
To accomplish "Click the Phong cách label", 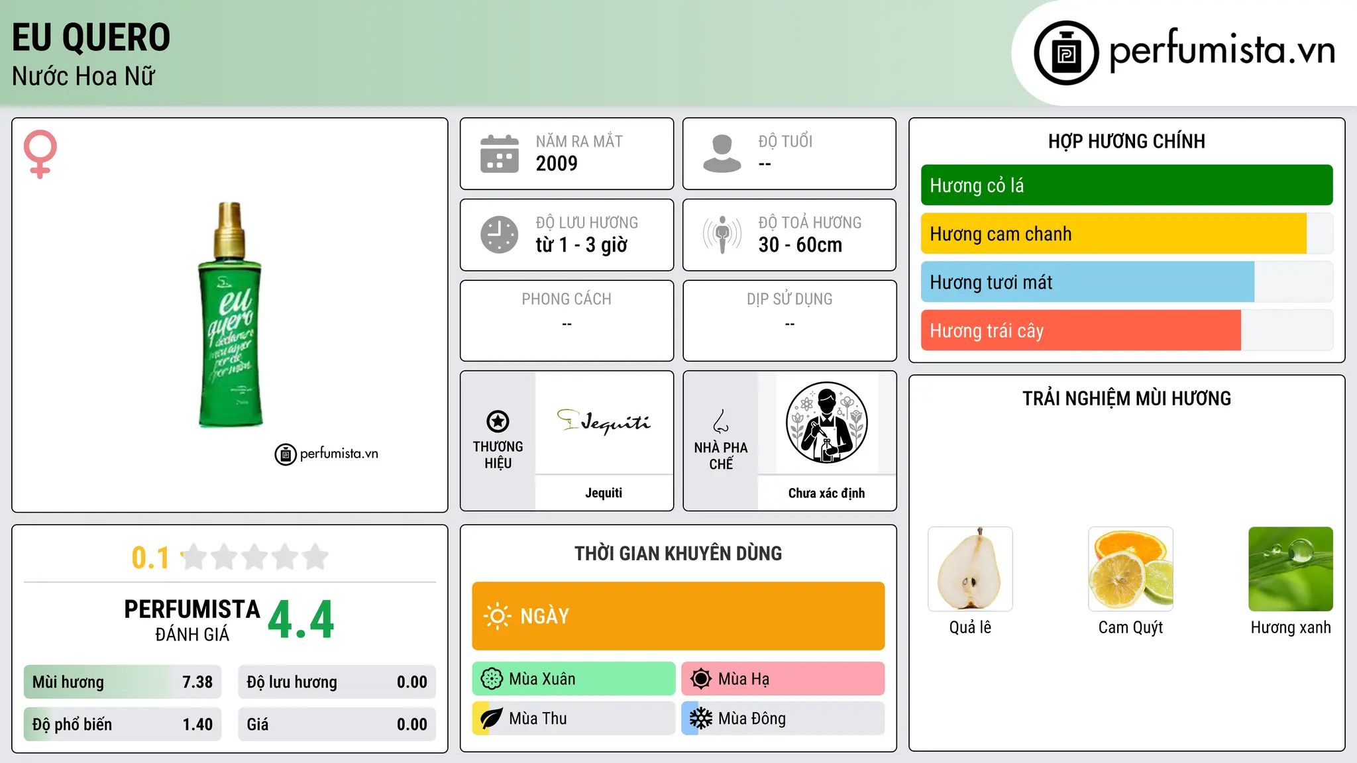I will (567, 299).
